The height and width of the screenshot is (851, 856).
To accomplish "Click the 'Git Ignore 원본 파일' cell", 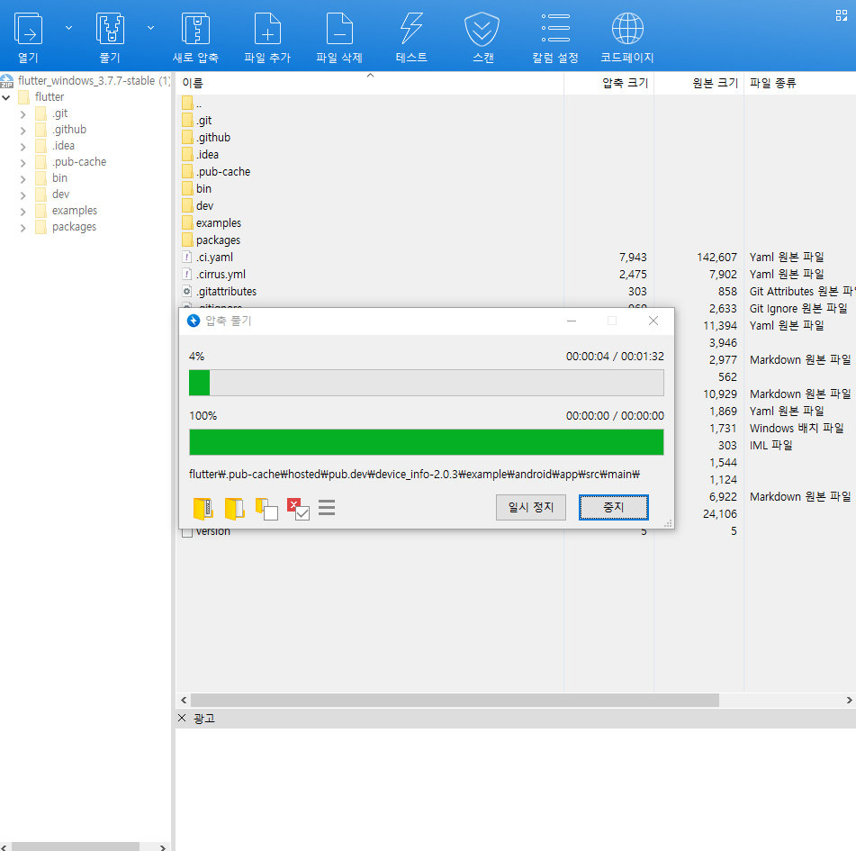I will (798, 308).
